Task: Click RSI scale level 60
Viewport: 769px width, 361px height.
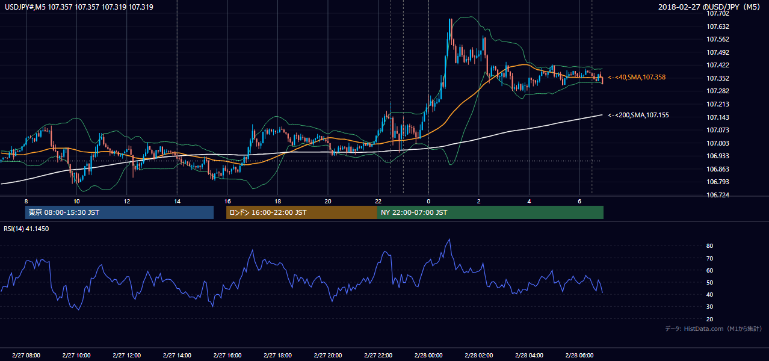Action: click(x=710, y=270)
